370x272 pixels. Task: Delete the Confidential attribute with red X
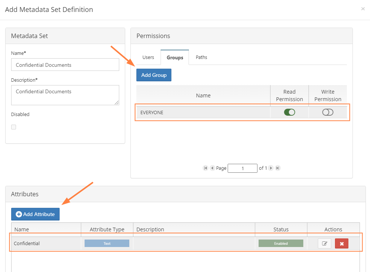pos(341,244)
